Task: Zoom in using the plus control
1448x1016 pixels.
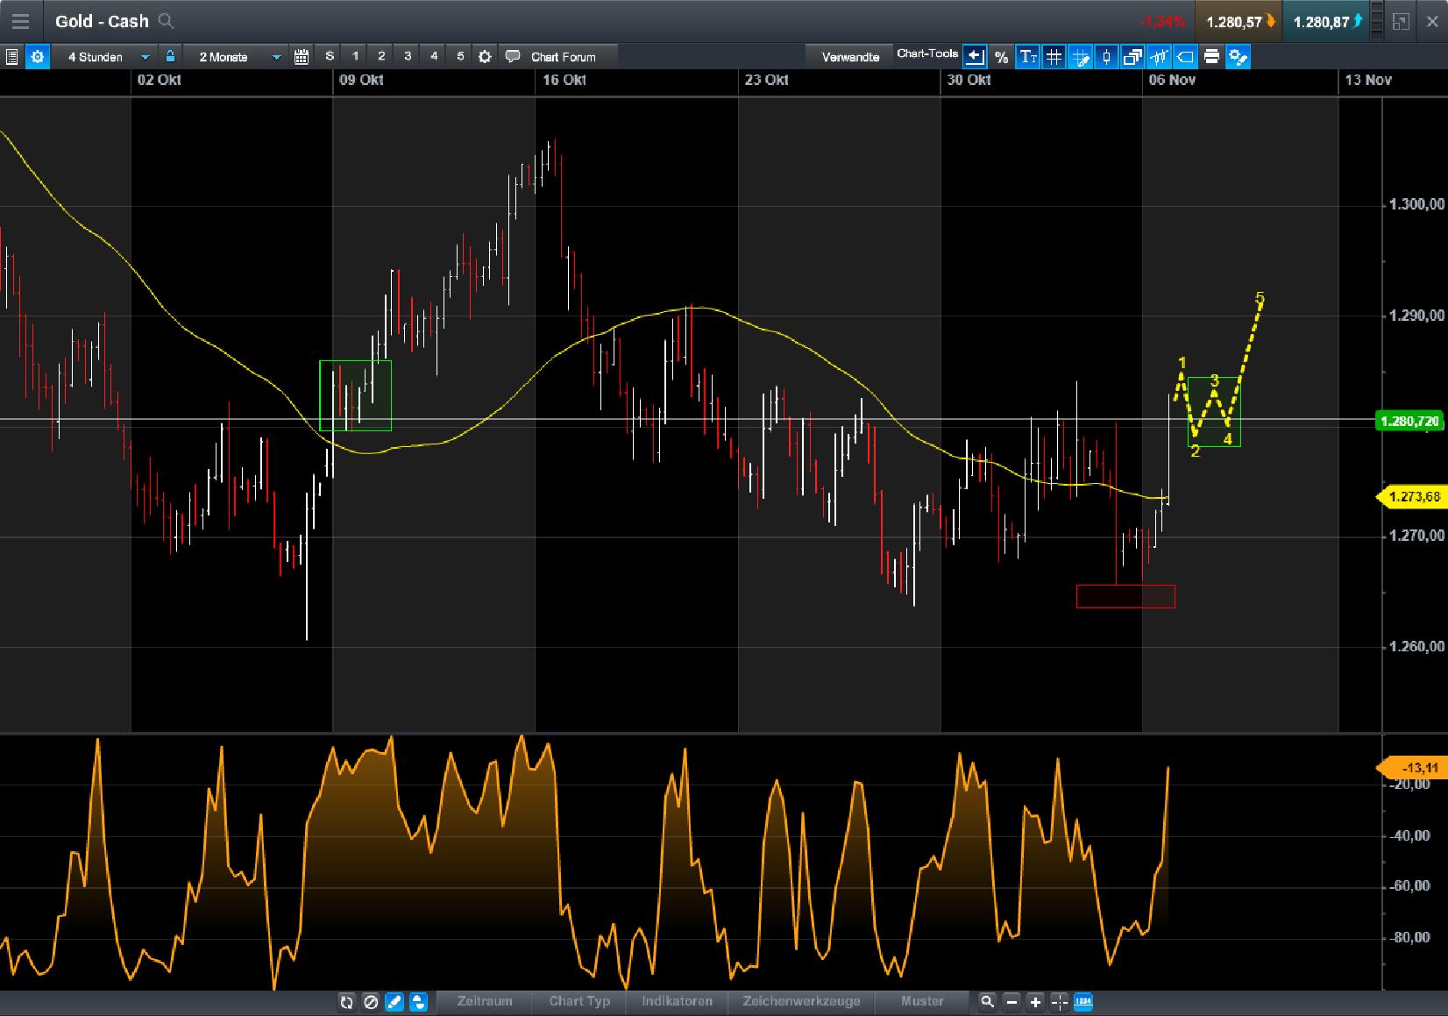Action: [1035, 1001]
